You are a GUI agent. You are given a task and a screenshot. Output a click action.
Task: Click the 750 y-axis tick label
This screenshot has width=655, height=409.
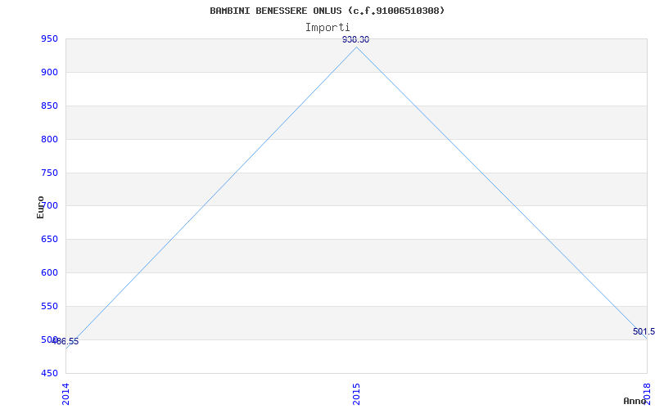click(x=48, y=173)
